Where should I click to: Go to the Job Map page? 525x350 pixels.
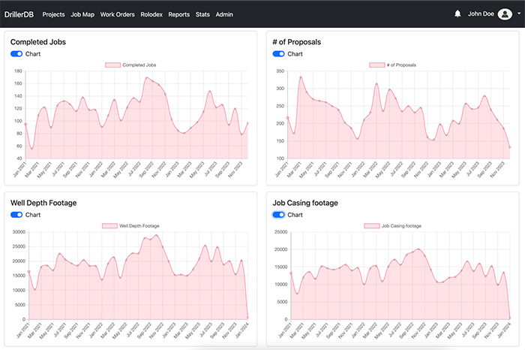[x=82, y=14]
